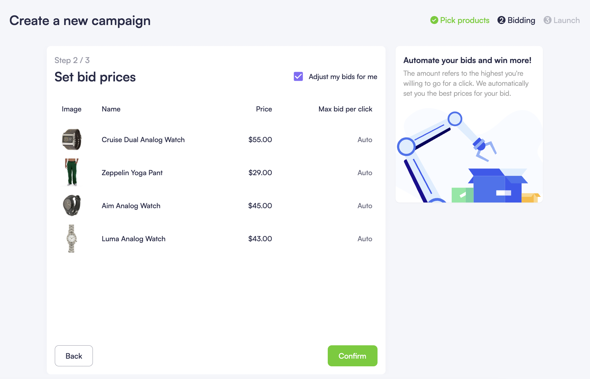
Task: Go to the Pick products step
Action: pos(464,20)
